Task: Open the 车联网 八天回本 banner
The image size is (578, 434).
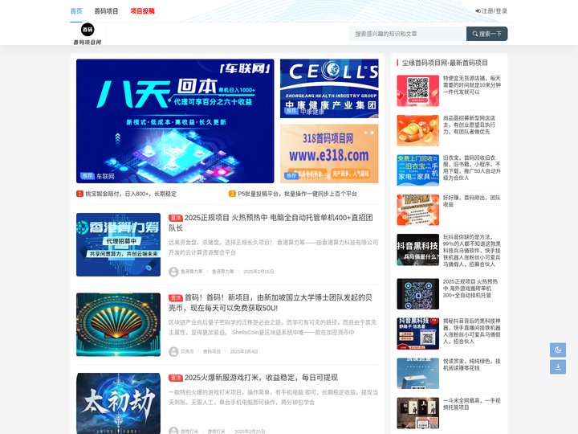Action: click(175, 121)
